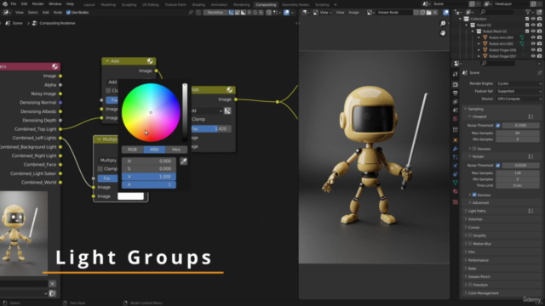Enable the Render Denoise checkbox
545x306 pixels.
[x=474, y=195]
